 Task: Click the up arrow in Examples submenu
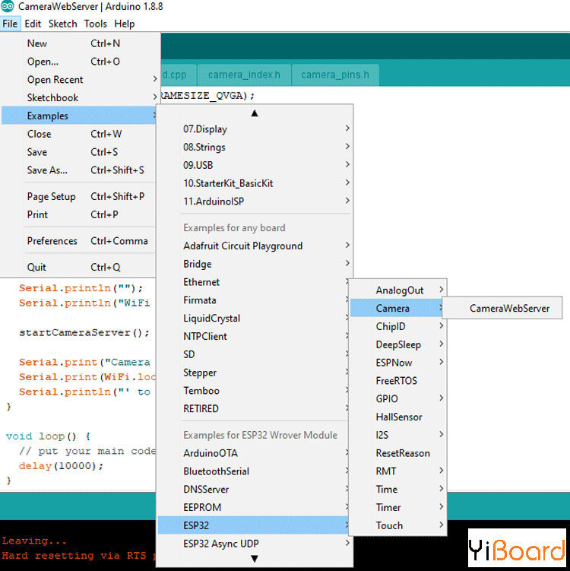255,113
